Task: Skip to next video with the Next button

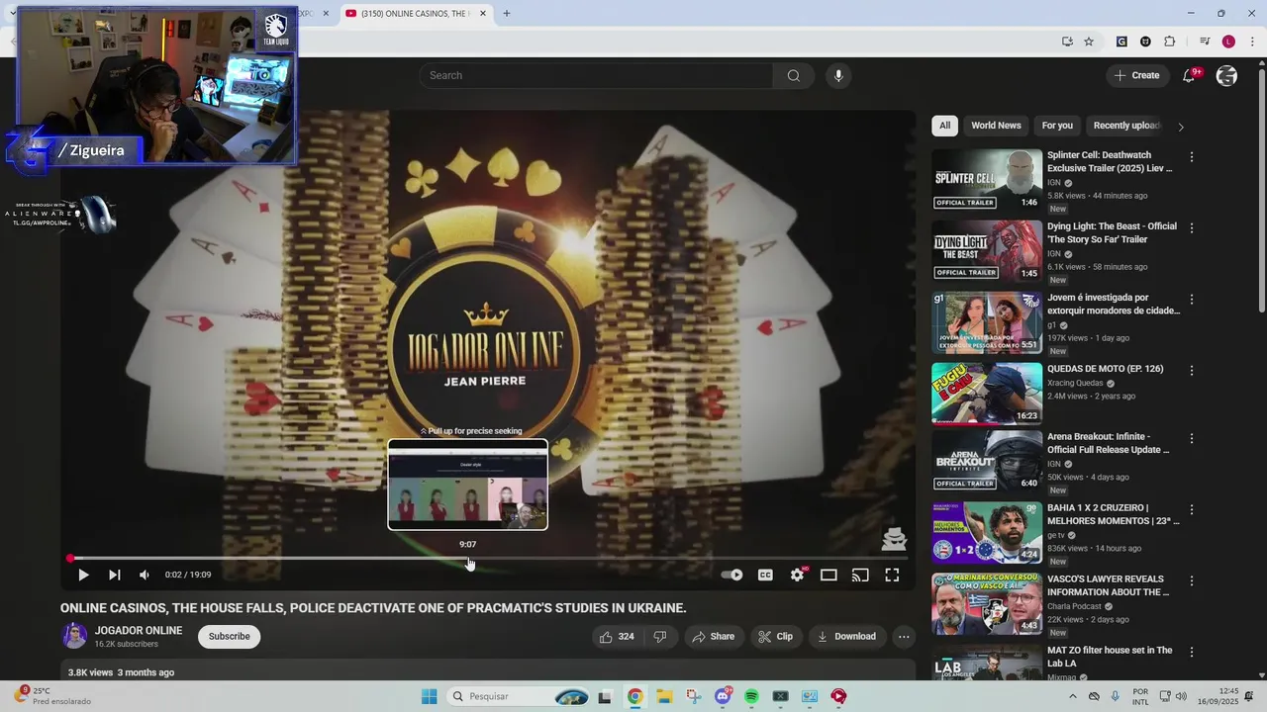Action: [x=115, y=575]
